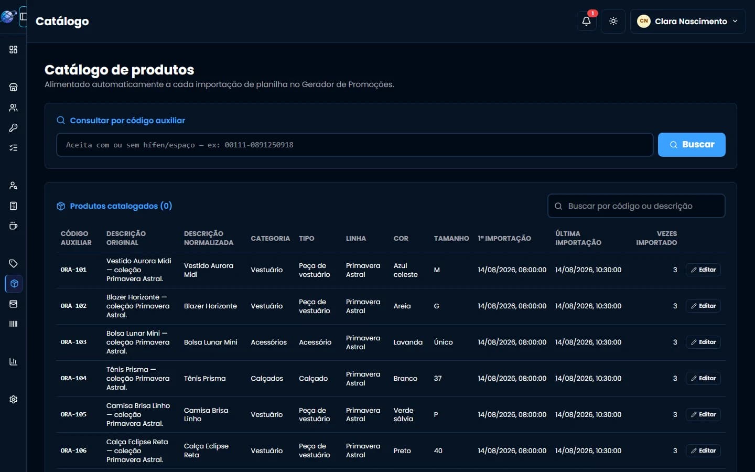Click the 'Vezes Importado' column header
Image resolution: width=755 pixels, height=472 pixels.
pyautogui.click(x=656, y=238)
